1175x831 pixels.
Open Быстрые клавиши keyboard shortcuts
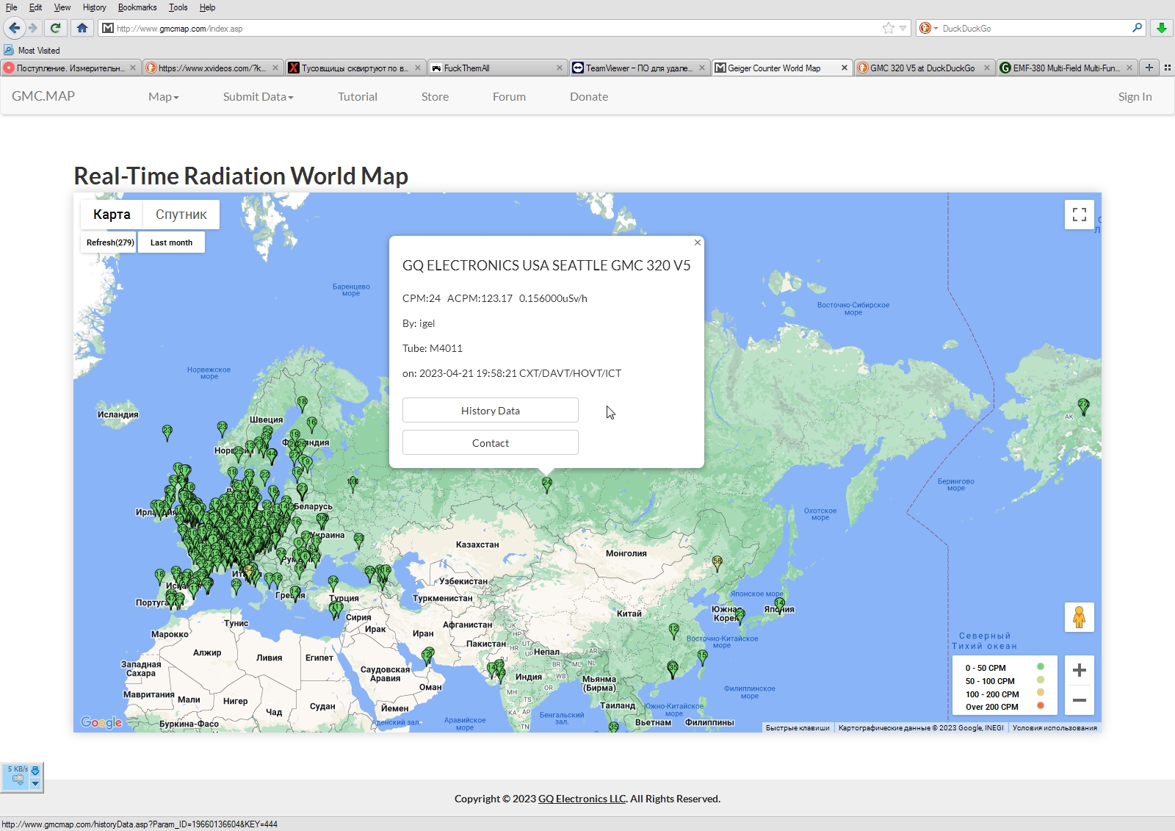798,727
